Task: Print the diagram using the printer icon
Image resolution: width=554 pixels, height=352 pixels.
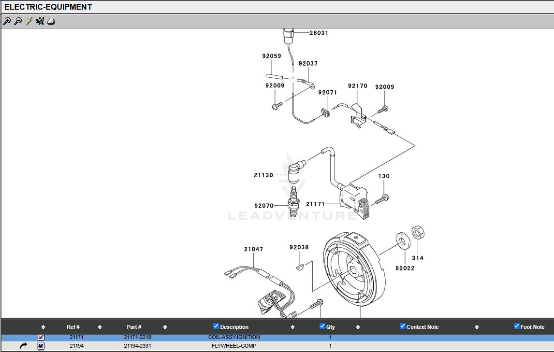Action: pyautogui.click(x=51, y=21)
